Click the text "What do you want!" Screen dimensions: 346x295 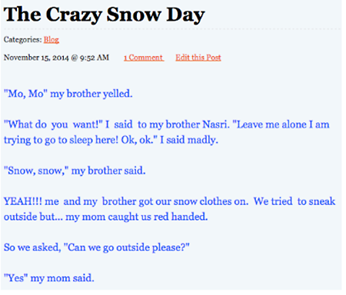[x=53, y=124]
